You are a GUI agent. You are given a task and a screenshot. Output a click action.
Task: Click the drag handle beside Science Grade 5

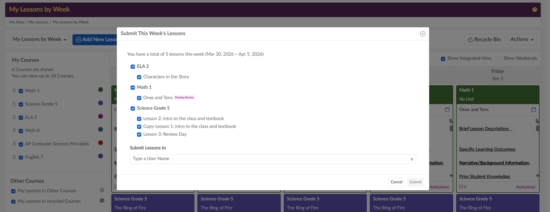14,104
